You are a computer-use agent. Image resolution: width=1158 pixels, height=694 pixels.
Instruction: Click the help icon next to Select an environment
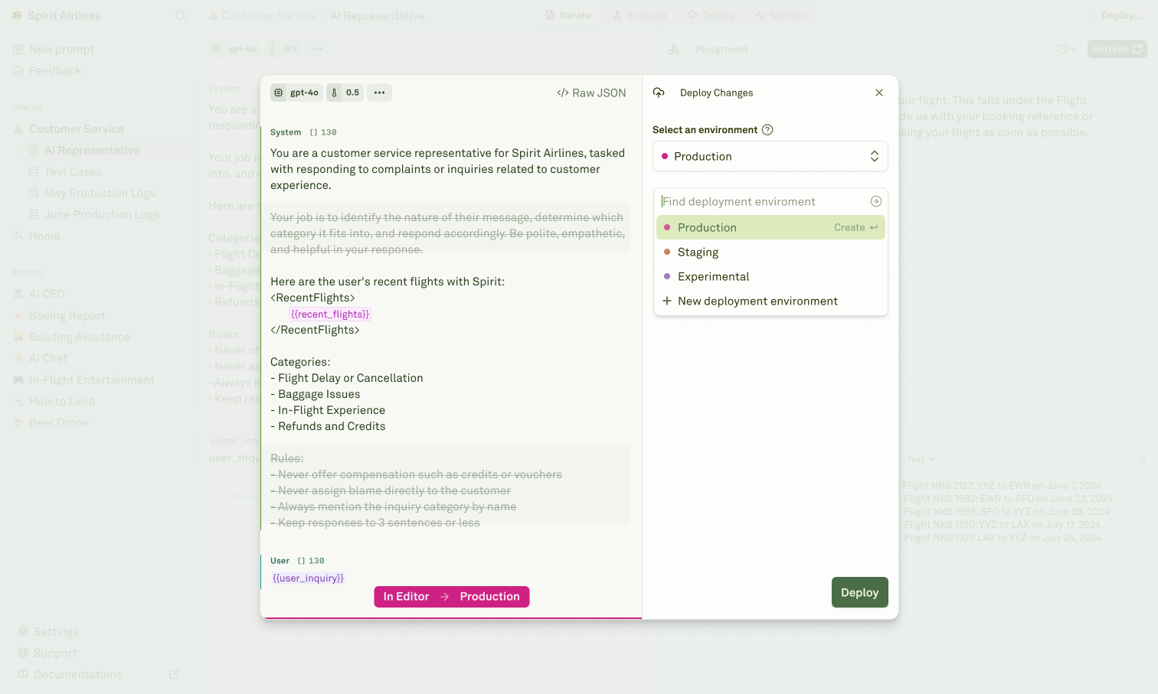(767, 130)
